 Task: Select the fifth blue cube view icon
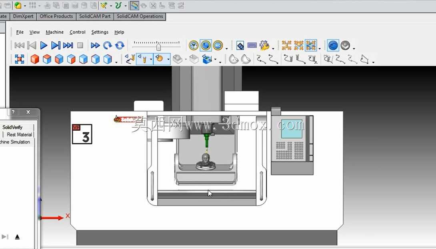click(84, 59)
